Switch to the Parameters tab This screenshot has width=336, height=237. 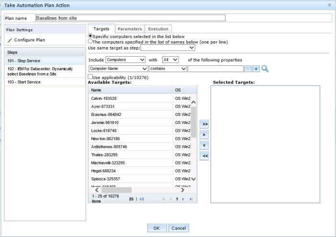click(x=130, y=29)
